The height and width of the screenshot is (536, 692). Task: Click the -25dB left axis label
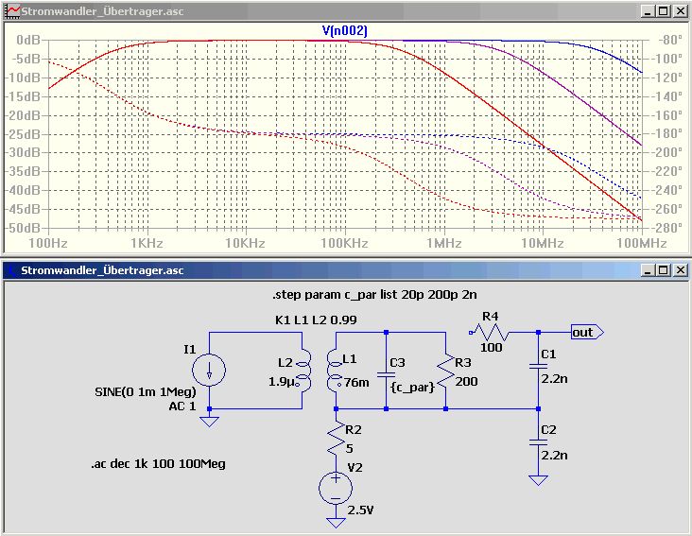[22, 134]
